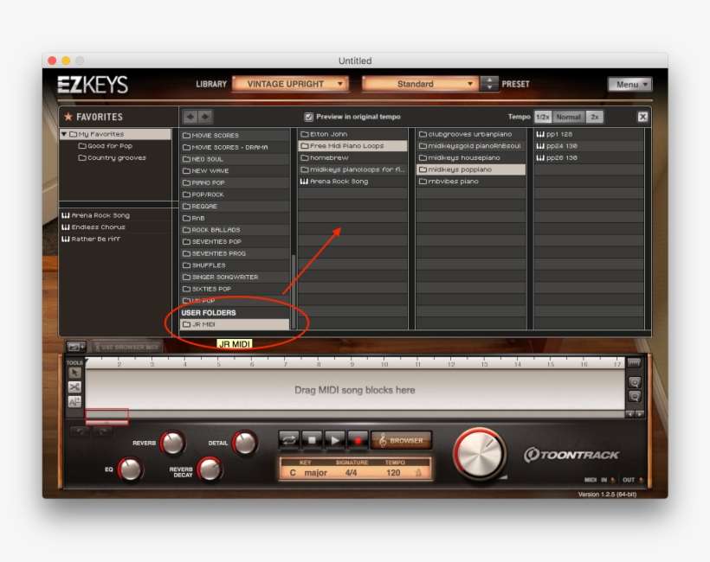Select the arrow pointer tool

pyautogui.click(x=74, y=373)
